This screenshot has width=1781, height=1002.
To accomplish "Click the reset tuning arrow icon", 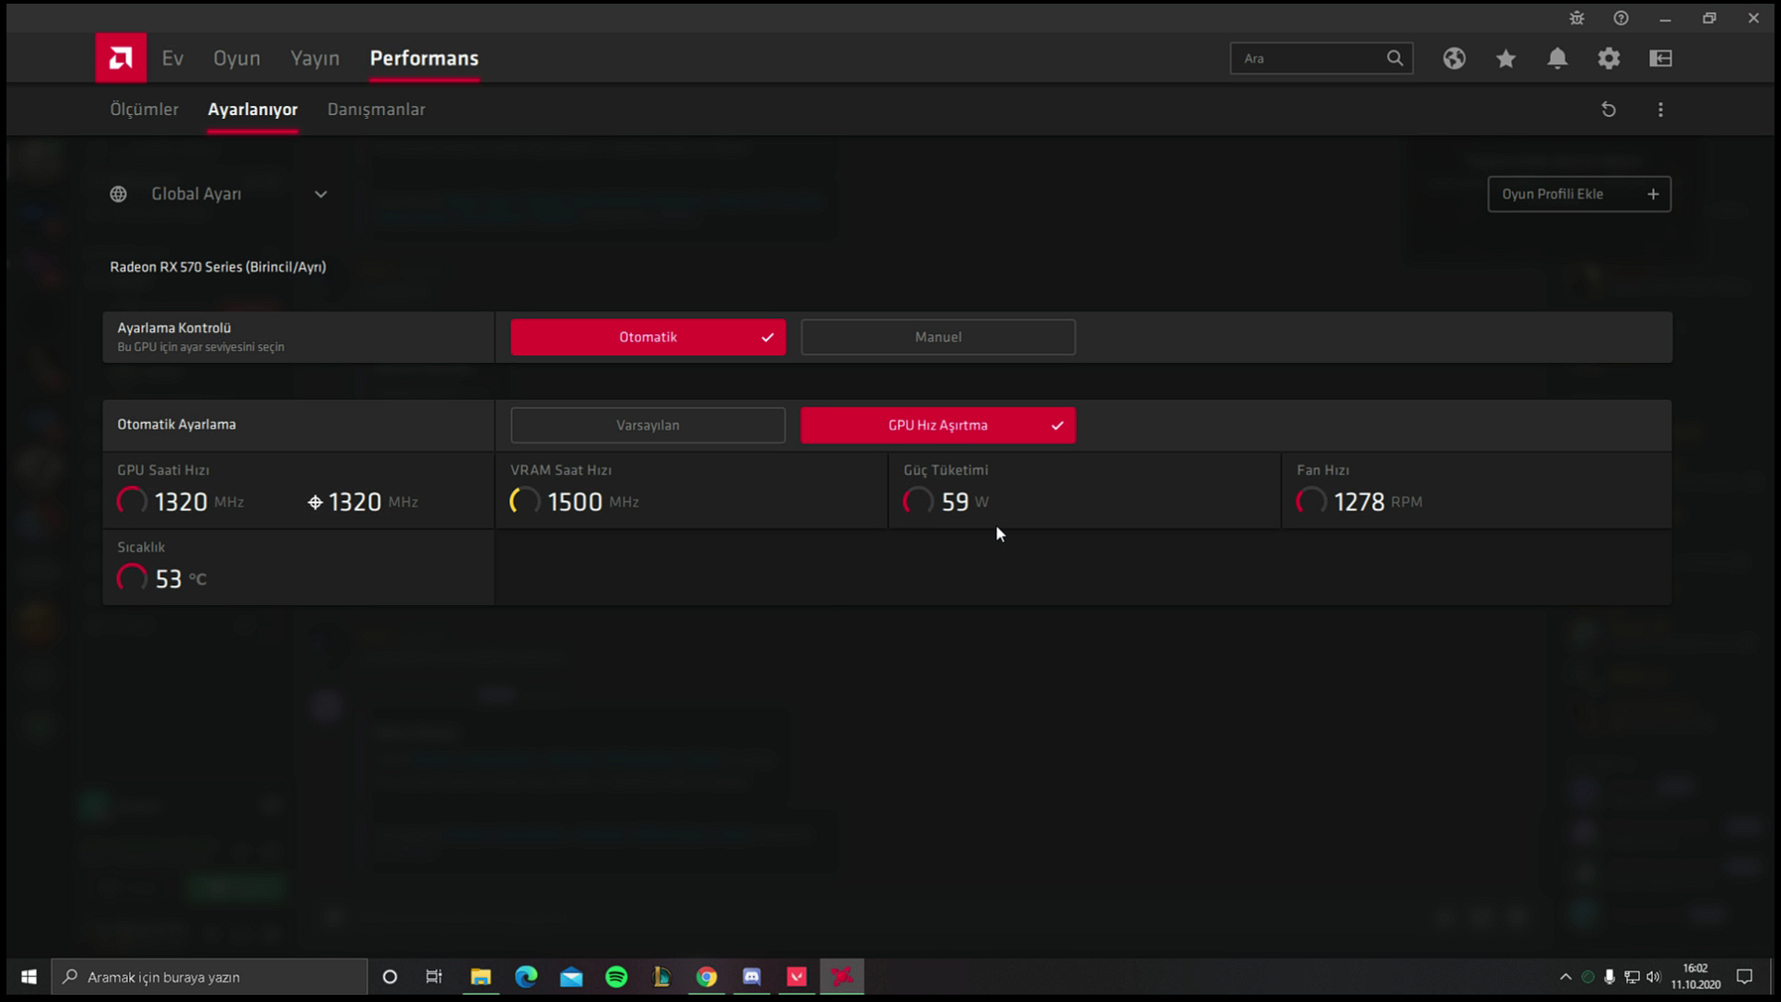I will coord(1608,109).
